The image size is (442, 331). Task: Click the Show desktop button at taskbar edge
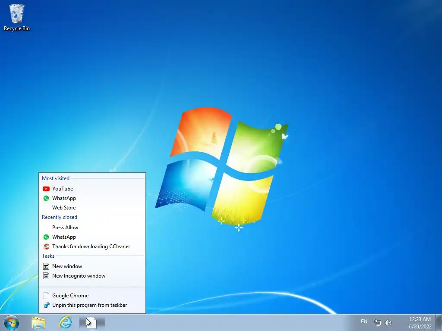439,322
